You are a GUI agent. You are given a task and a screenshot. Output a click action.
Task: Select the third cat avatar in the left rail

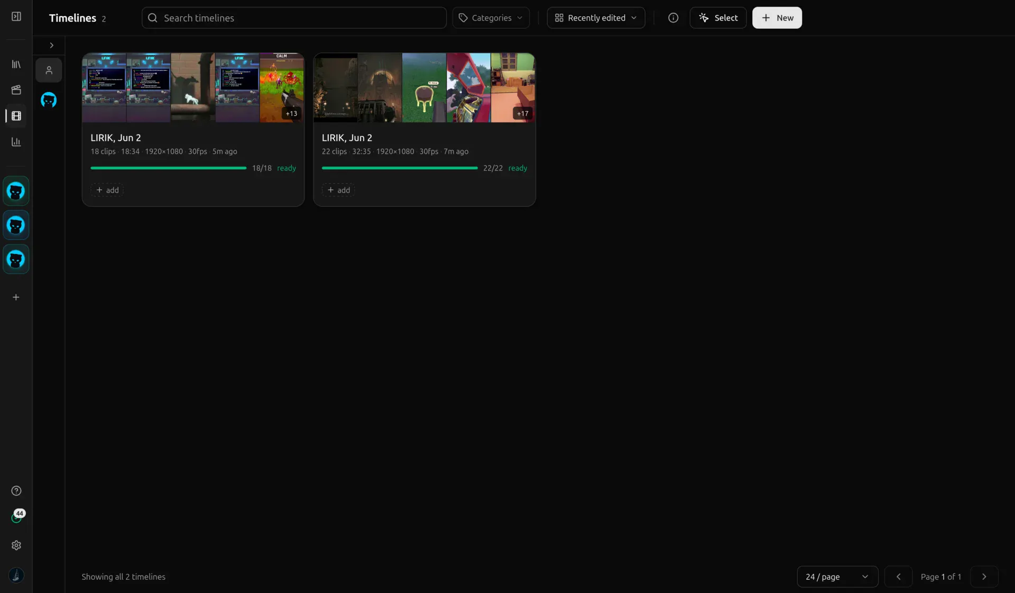(16, 259)
